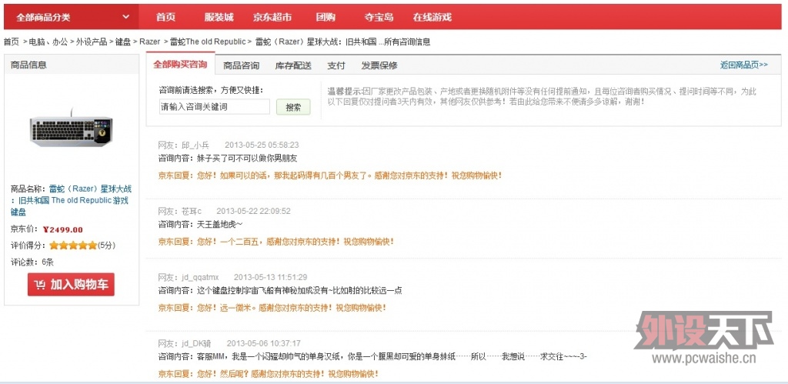Open the Razer breadcrumb link
This screenshot has height=384, width=788.
[x=150, y=42]
